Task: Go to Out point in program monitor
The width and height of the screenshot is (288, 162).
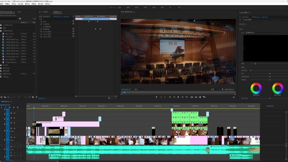Action: (x=187, y=97)
